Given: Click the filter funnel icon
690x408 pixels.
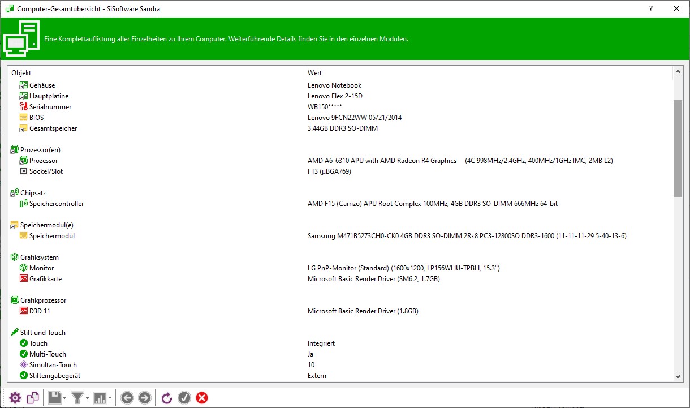Looking at the screenshot, I should point(77,398).
